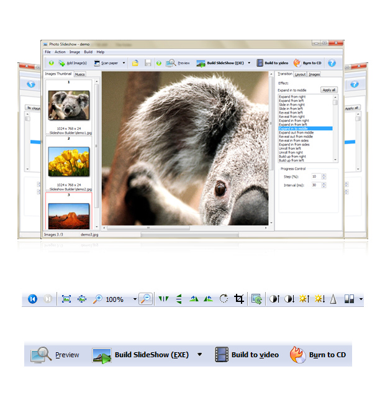This screenshot has height=415, width=385.
Task: Open the Build menu
Action: pos(88,52)
